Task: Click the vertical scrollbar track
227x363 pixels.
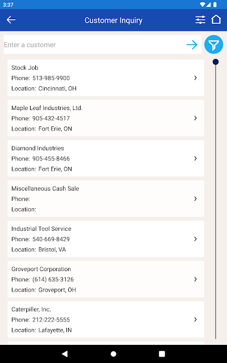Action: (216, 201)
